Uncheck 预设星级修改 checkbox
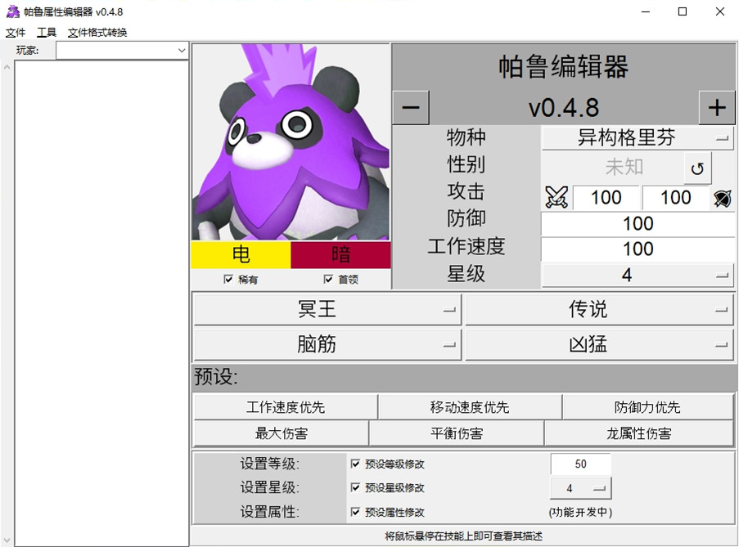The height and width of the screenshot is (547, 739). [x=356, y=487]
